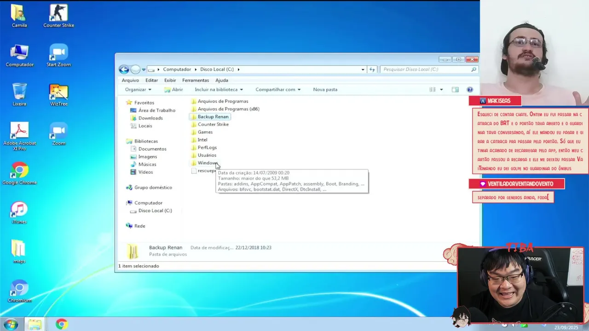This screenshot has width=589, height=331.
Task: Click the Abrir toolbar button
Action: point(173,90)
